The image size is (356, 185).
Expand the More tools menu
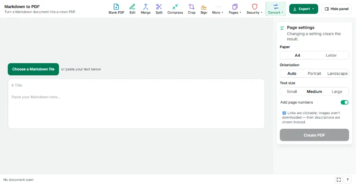pos(218,9)
